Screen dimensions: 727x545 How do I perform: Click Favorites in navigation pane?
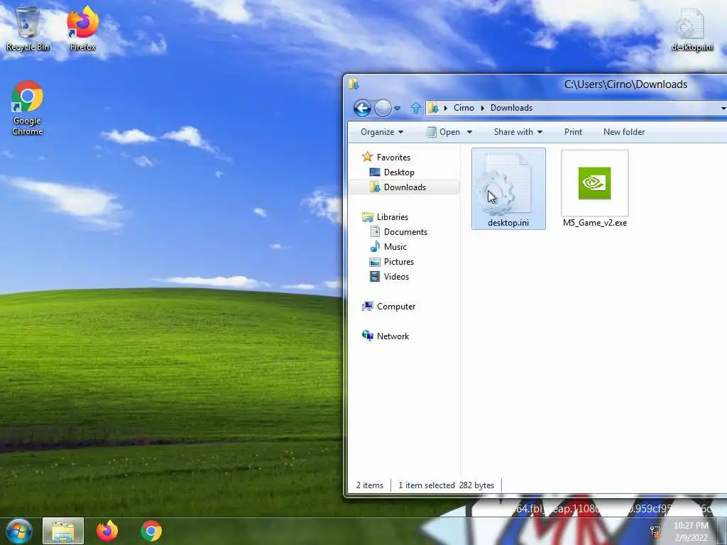coord(393,158)
